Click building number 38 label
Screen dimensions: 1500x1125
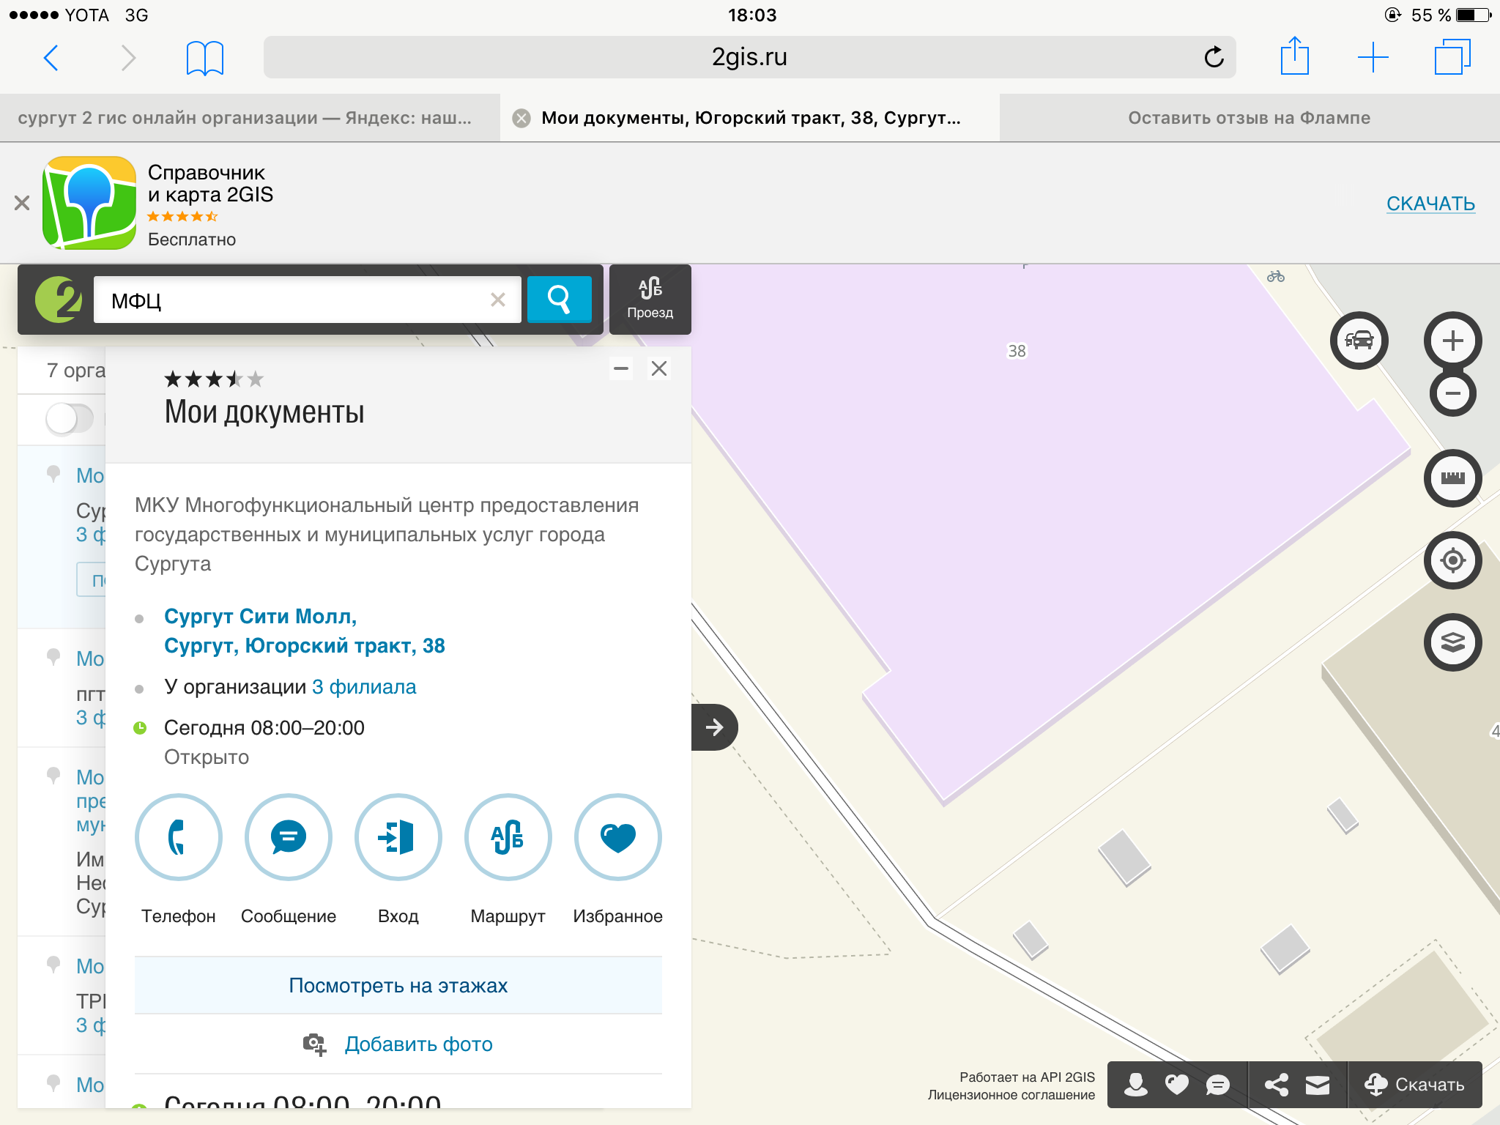(1017, 351)
